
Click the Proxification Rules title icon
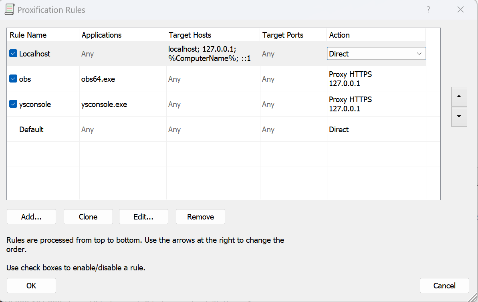(9, 10)
